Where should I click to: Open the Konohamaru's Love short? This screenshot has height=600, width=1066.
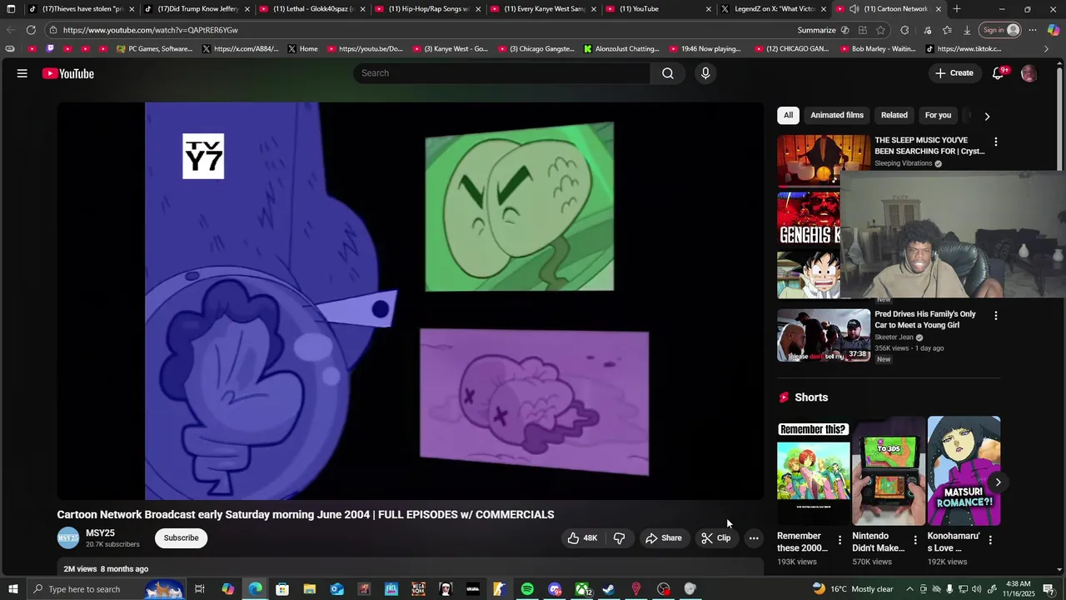(964, 471)
